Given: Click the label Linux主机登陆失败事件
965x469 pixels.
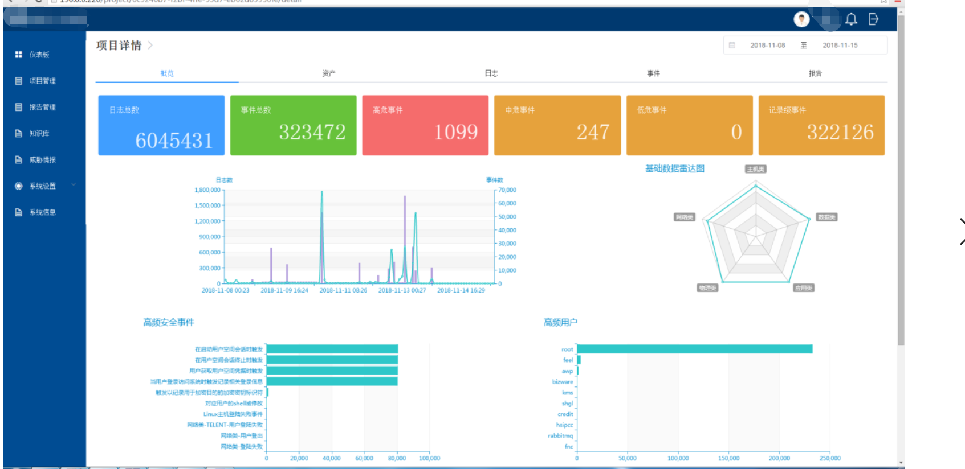Looking at the screenshot, I should 233,414.
